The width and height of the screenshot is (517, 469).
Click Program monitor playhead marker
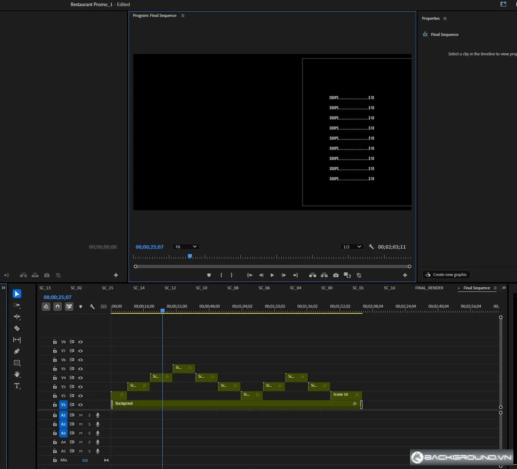tap(190, 256)
